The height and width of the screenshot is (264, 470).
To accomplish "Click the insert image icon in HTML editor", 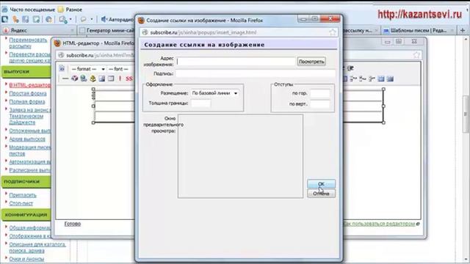I will 102,78.
